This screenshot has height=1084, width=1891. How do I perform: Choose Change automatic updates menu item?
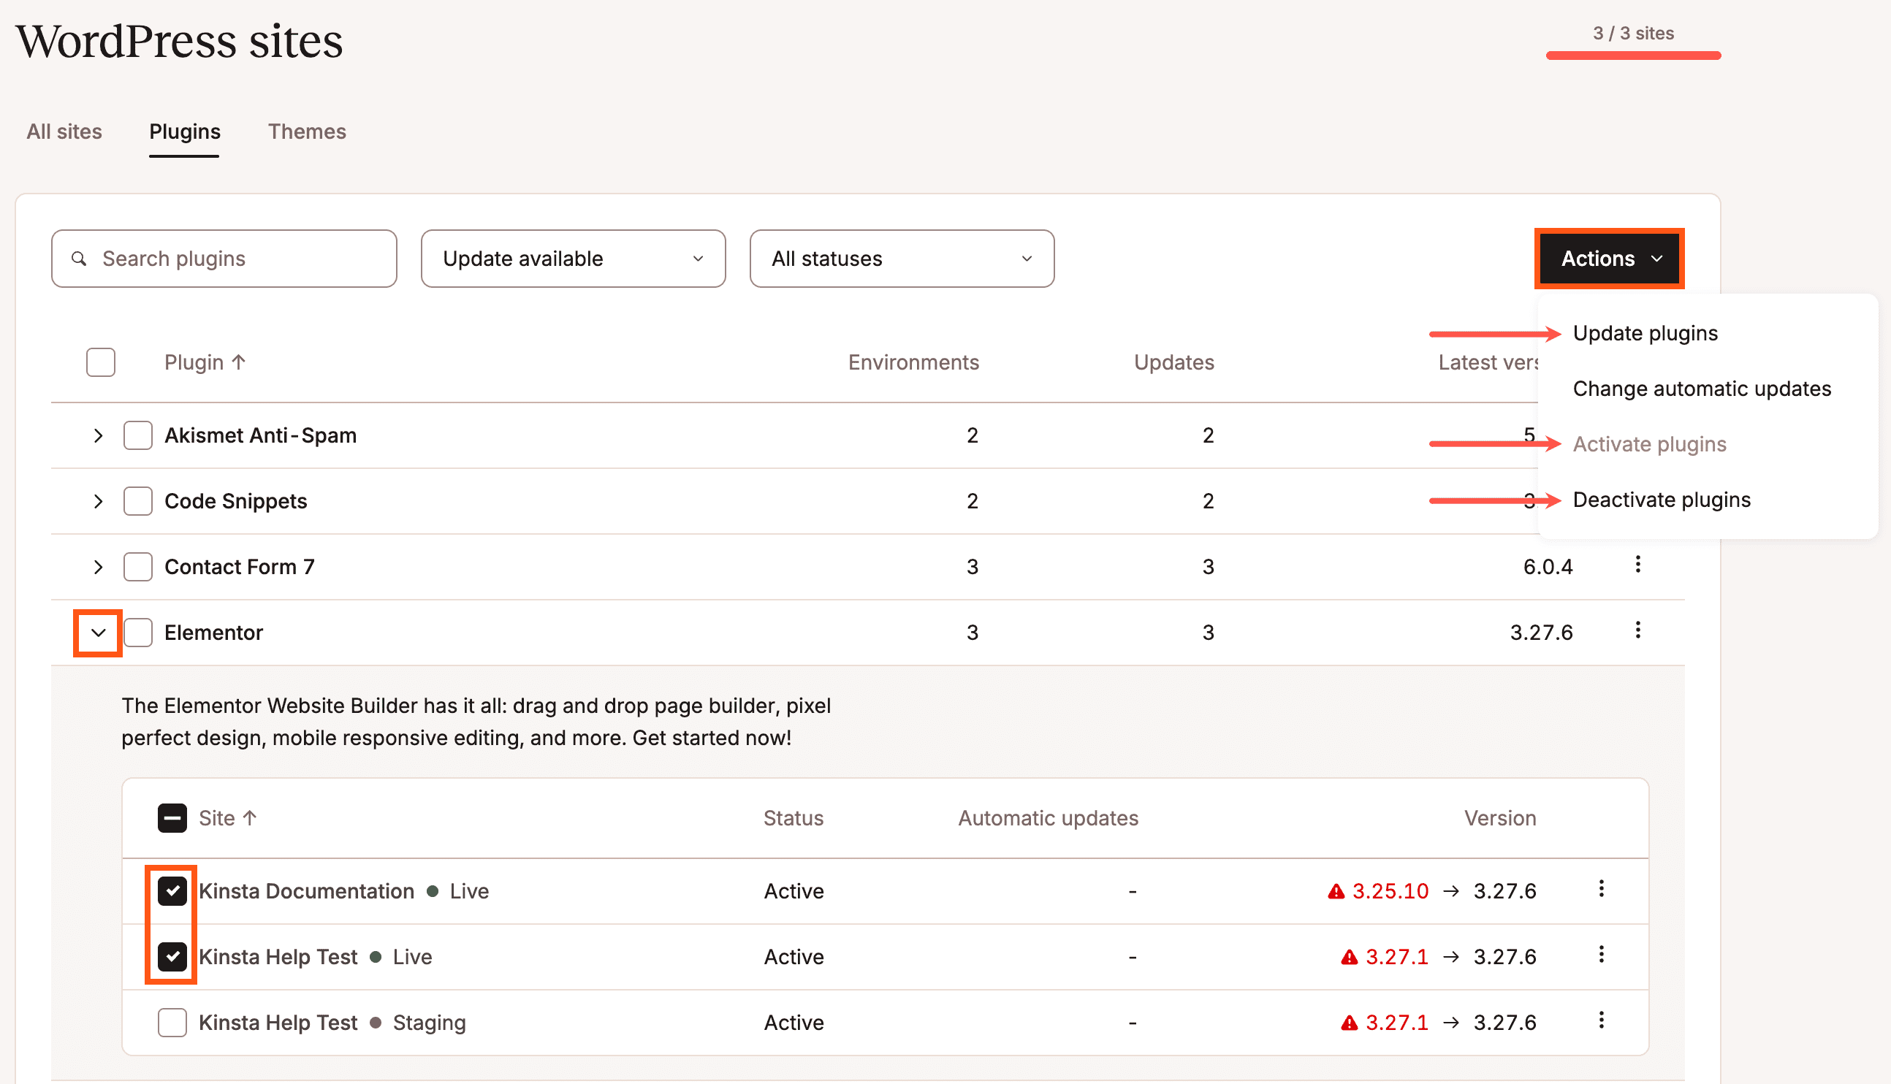[x=1701, y=389]
